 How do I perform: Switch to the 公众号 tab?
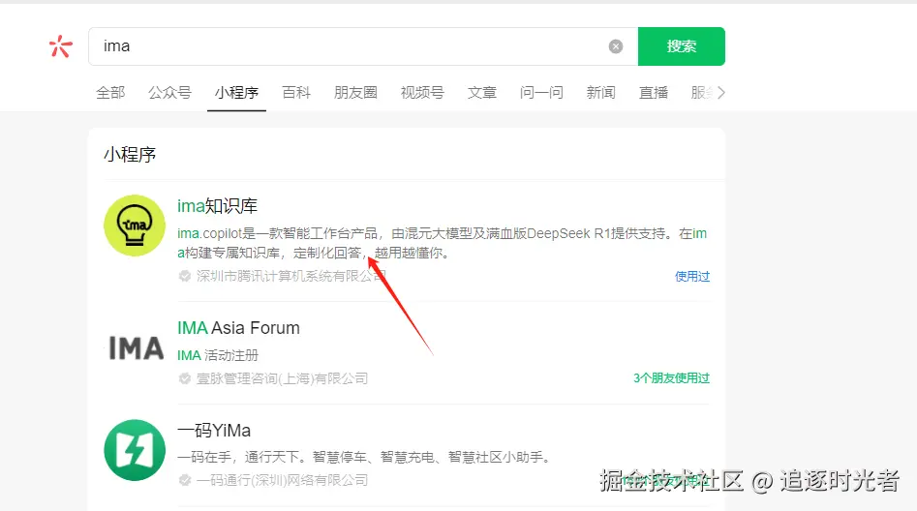tap(169, 92)
